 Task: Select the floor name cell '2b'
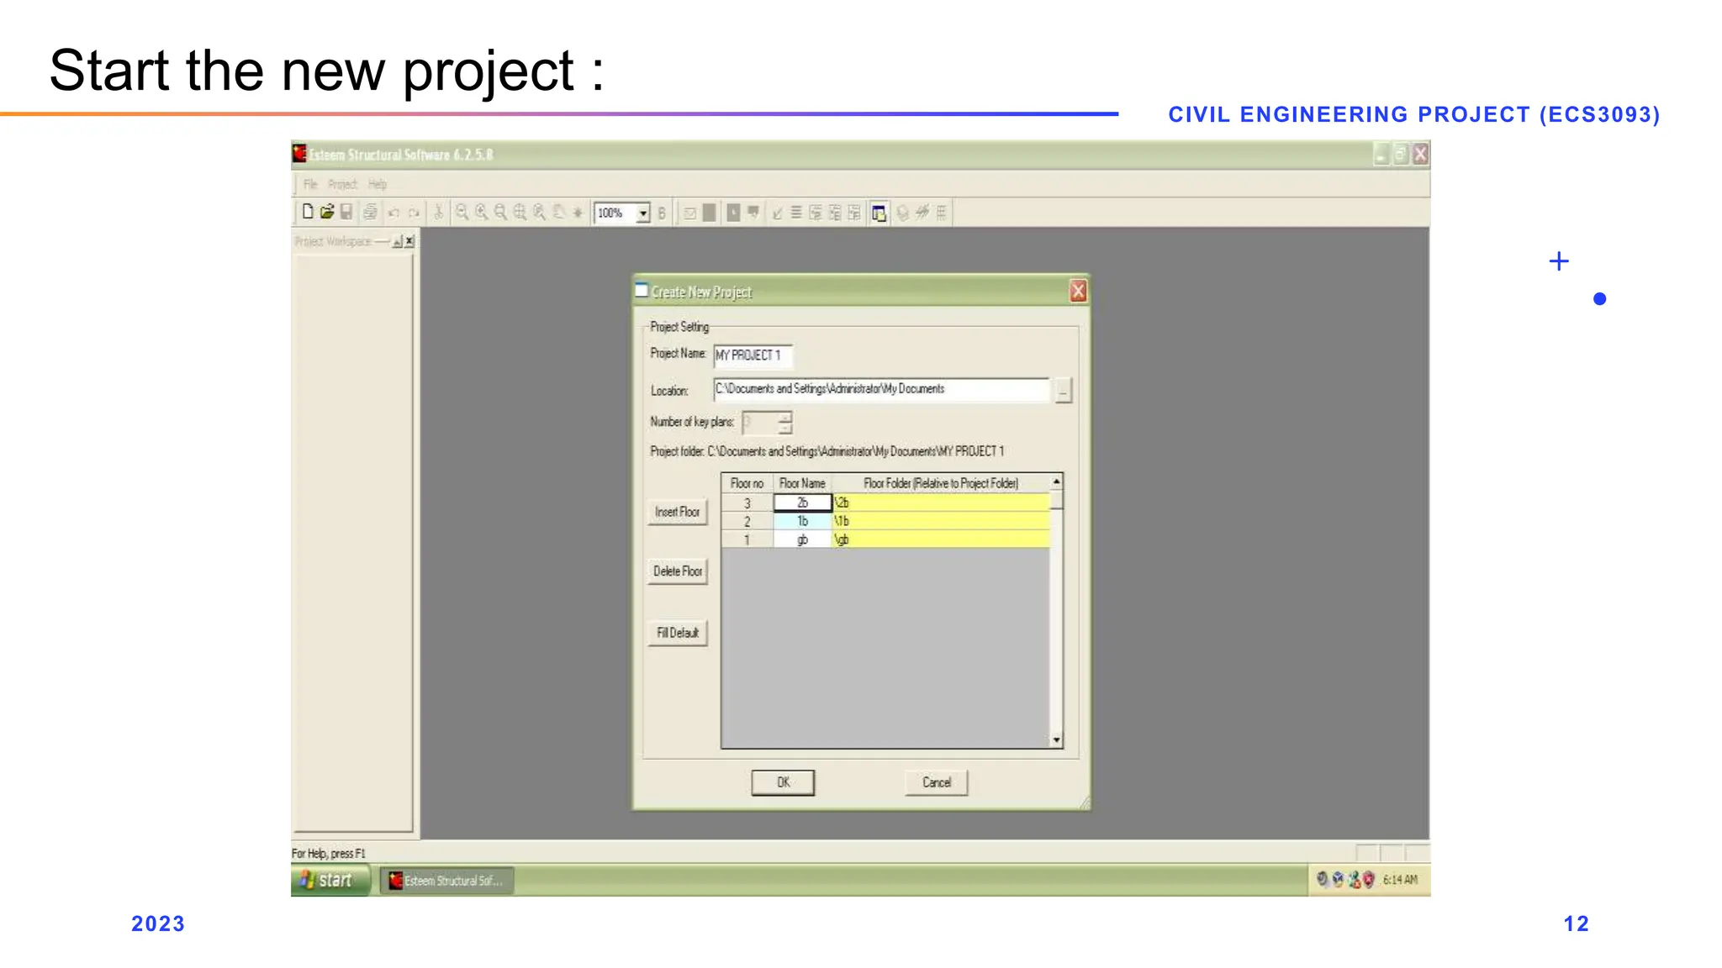click(802, 502)
